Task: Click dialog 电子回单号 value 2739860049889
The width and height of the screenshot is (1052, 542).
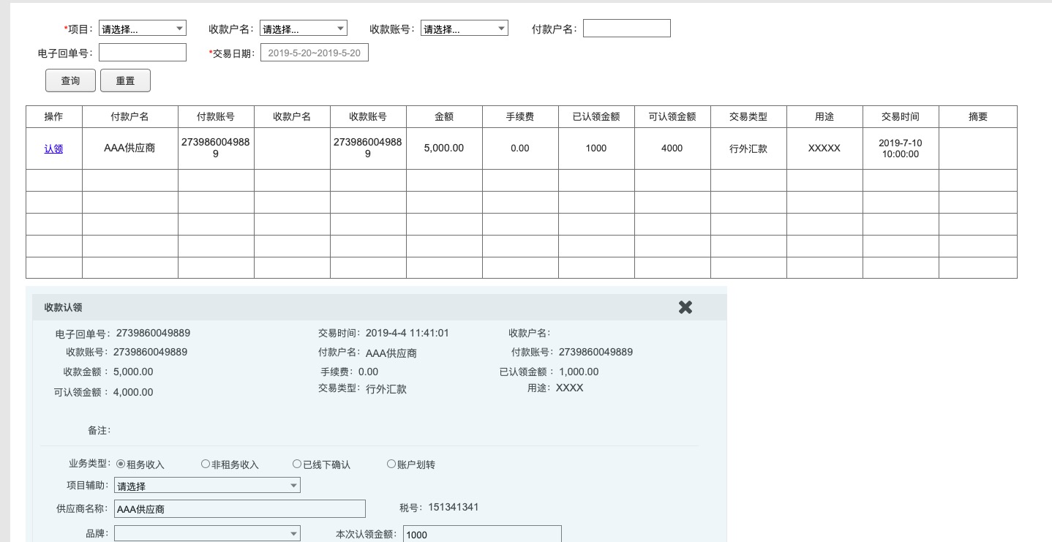Action: (x=153, y=333)
